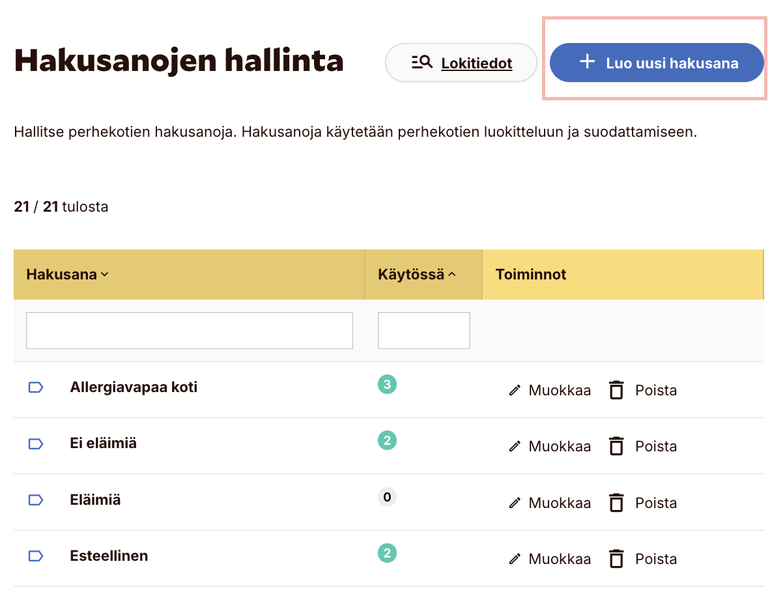Click the trash icon in Esteellinen row
Viewport: 770px width, 594px height.
616,559
